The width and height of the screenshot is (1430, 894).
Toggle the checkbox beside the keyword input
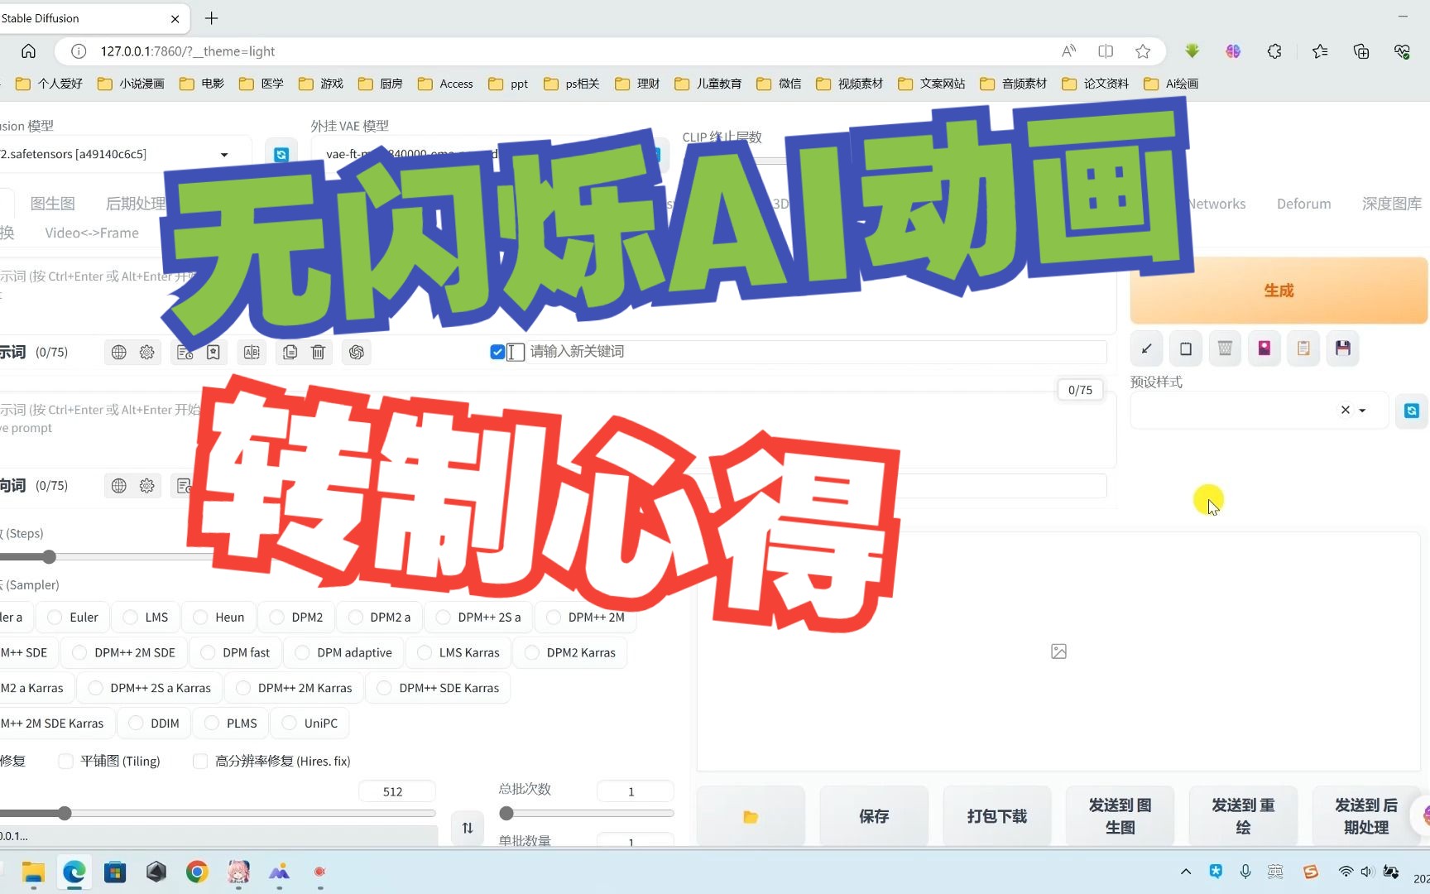pos(497,352)
